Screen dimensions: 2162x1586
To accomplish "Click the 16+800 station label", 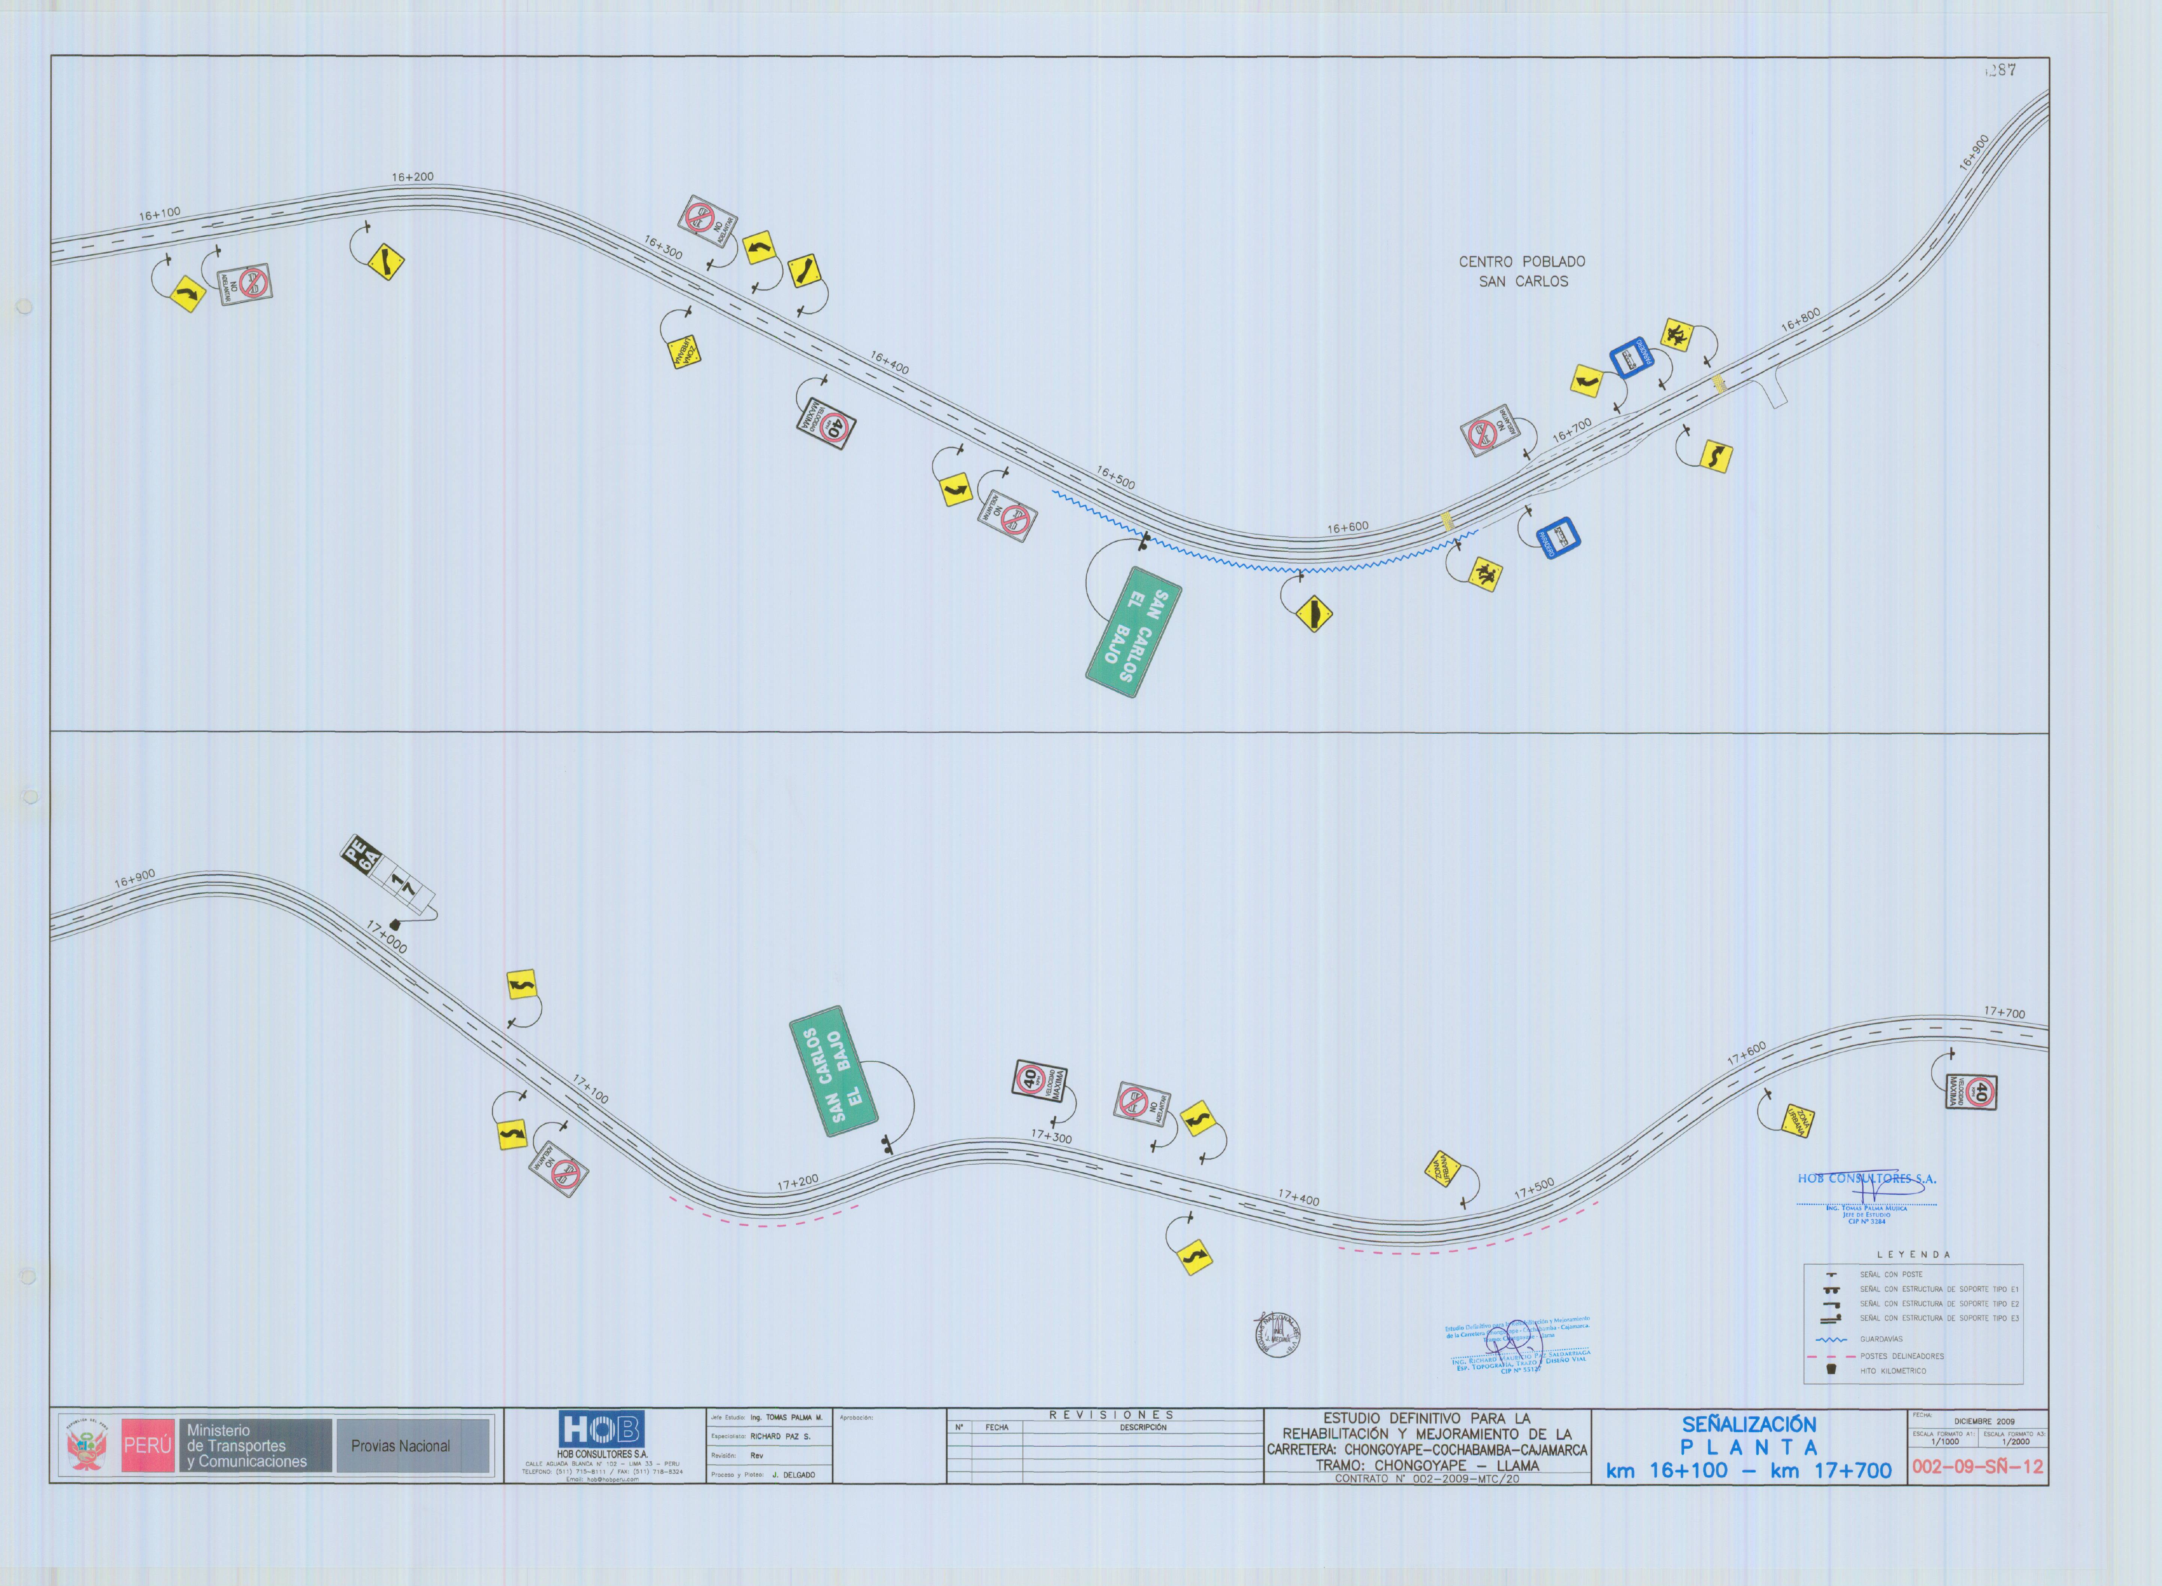I will pyautogui.click(x=1801, y=320).
